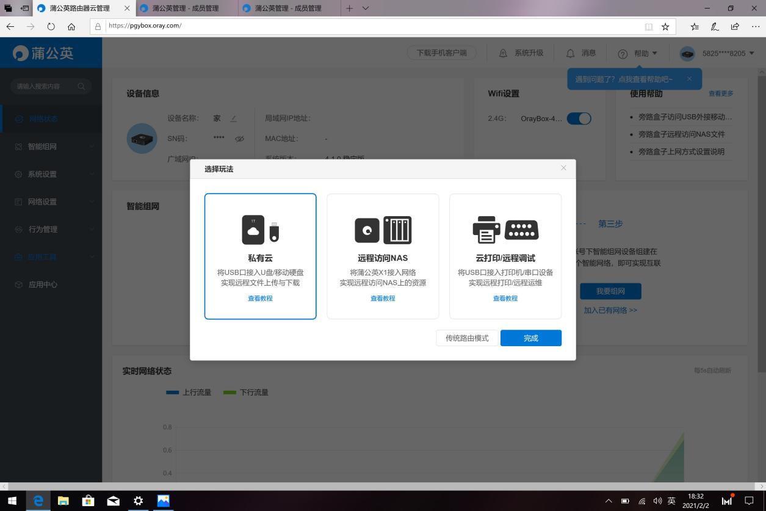The image size is (766, 511).
Task: Open 查看教程 link under 云打印/远程调试
Action: (505, 299)
